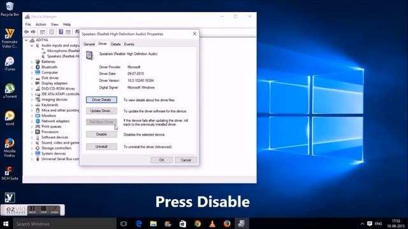Open the NCH Suite desktop icon
Viewport: 408px width, 229px height.
[10, 173]
